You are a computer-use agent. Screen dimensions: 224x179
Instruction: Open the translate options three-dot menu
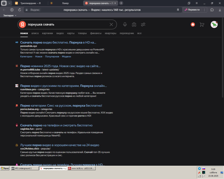[x=205, y=10]
